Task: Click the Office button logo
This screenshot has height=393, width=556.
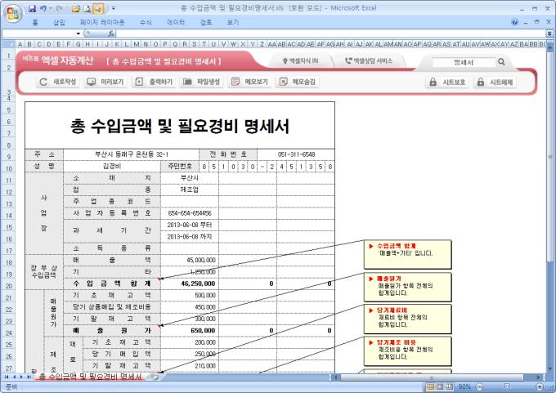Action: click(x=11, y=11)
